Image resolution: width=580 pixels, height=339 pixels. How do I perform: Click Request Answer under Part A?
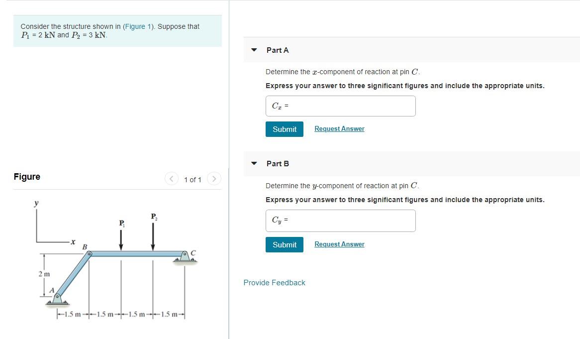pos(339,128)
